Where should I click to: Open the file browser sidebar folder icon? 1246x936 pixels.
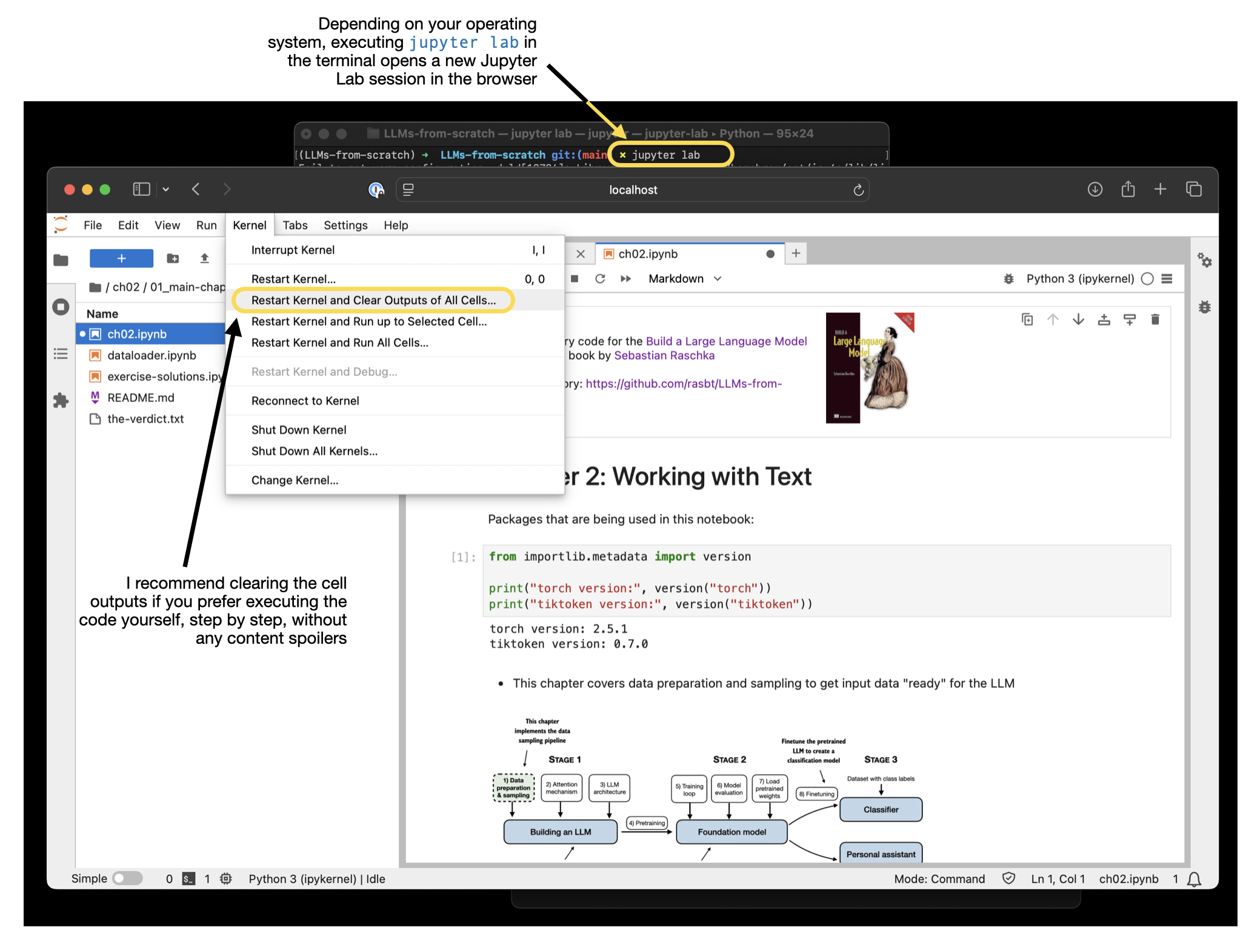coord(61,260)
